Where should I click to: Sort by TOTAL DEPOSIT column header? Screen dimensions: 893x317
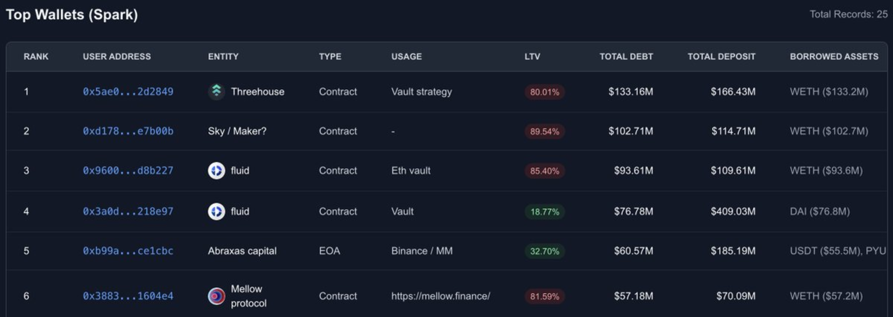721,56
